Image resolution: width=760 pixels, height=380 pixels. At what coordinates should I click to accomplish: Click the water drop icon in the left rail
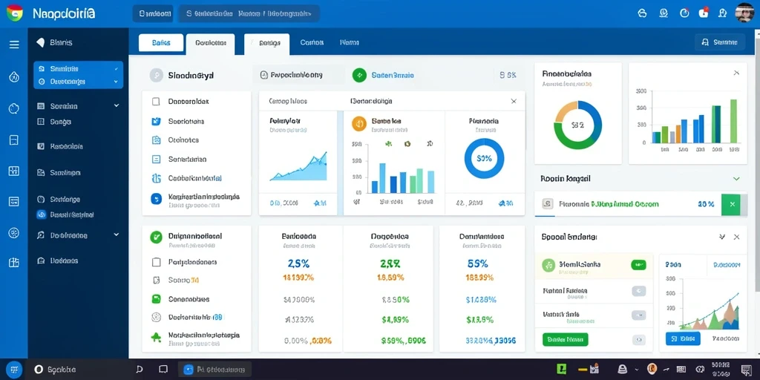(x=14, y=76)
